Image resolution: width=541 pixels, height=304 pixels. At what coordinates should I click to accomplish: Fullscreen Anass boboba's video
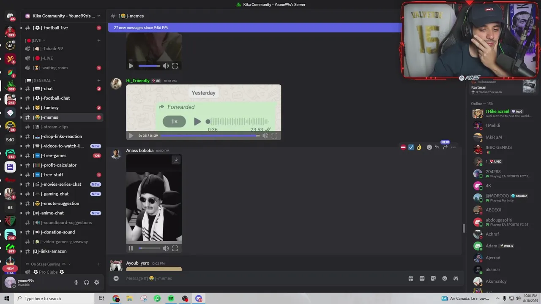(175, 248)
